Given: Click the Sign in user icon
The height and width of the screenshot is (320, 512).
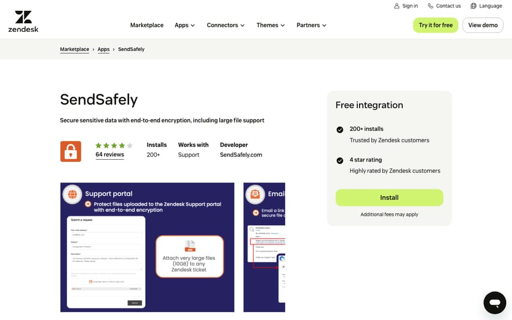Looking at the screenshot, I should coord(397,6).
